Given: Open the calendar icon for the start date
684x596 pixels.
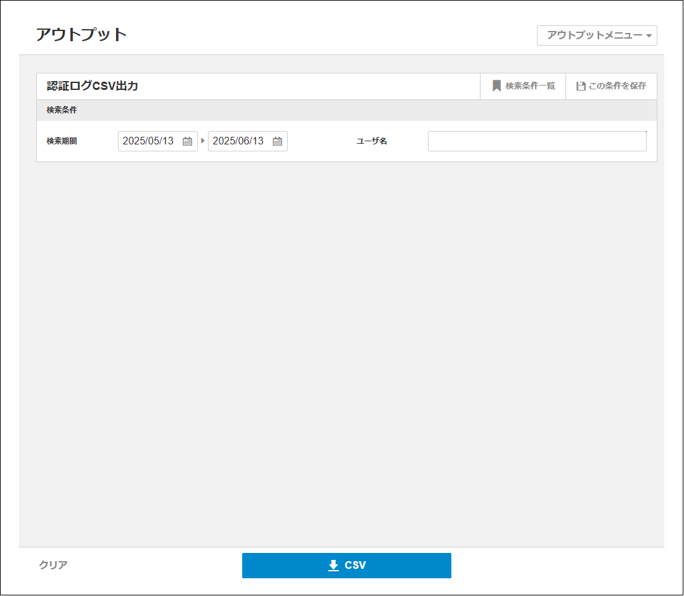Looking at the screenshot, I should pos(187,141).
